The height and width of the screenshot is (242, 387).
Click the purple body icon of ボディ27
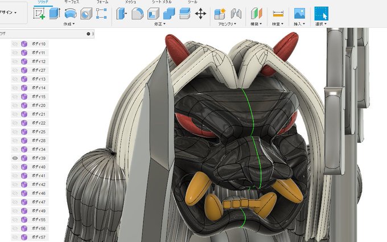click(24, 71)
